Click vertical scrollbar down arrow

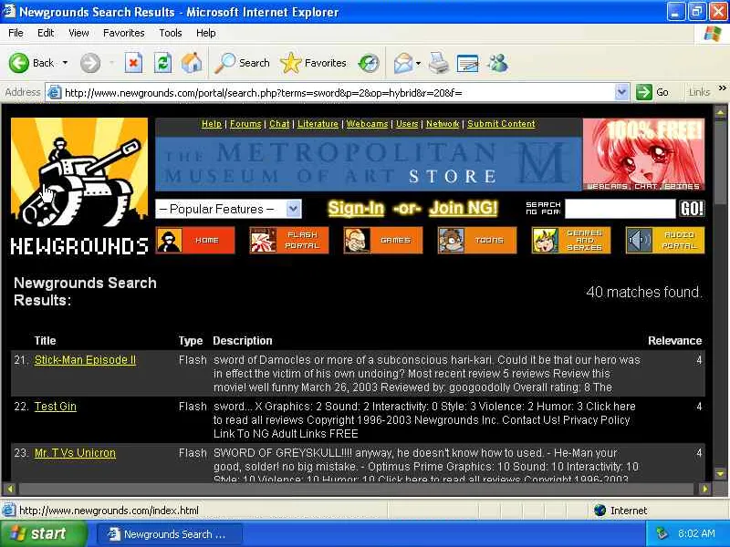tap(720, 474)
